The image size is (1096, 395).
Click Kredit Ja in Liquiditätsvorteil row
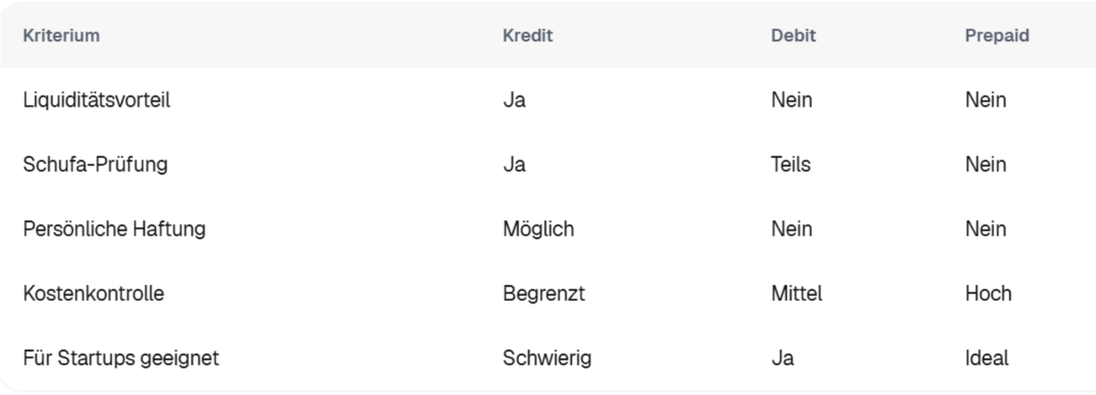[x=514, y=100]
